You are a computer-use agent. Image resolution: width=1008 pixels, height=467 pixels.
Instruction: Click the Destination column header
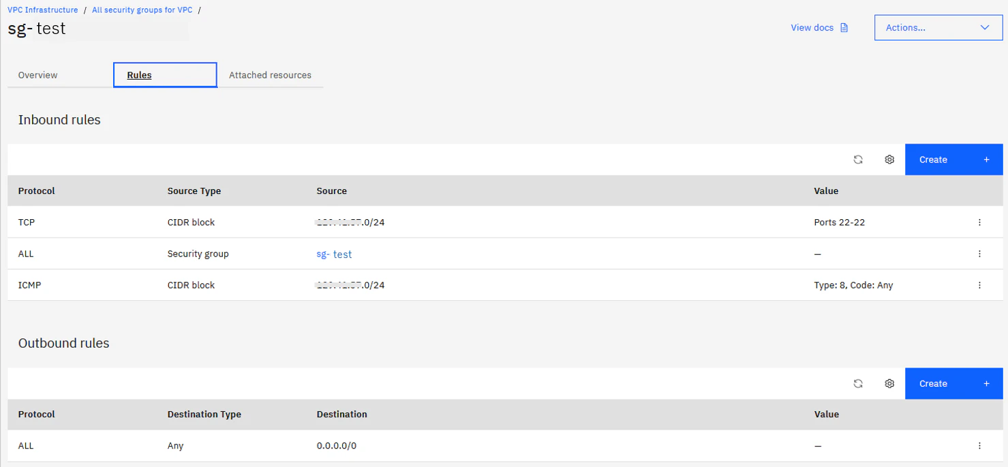(342, 414)
